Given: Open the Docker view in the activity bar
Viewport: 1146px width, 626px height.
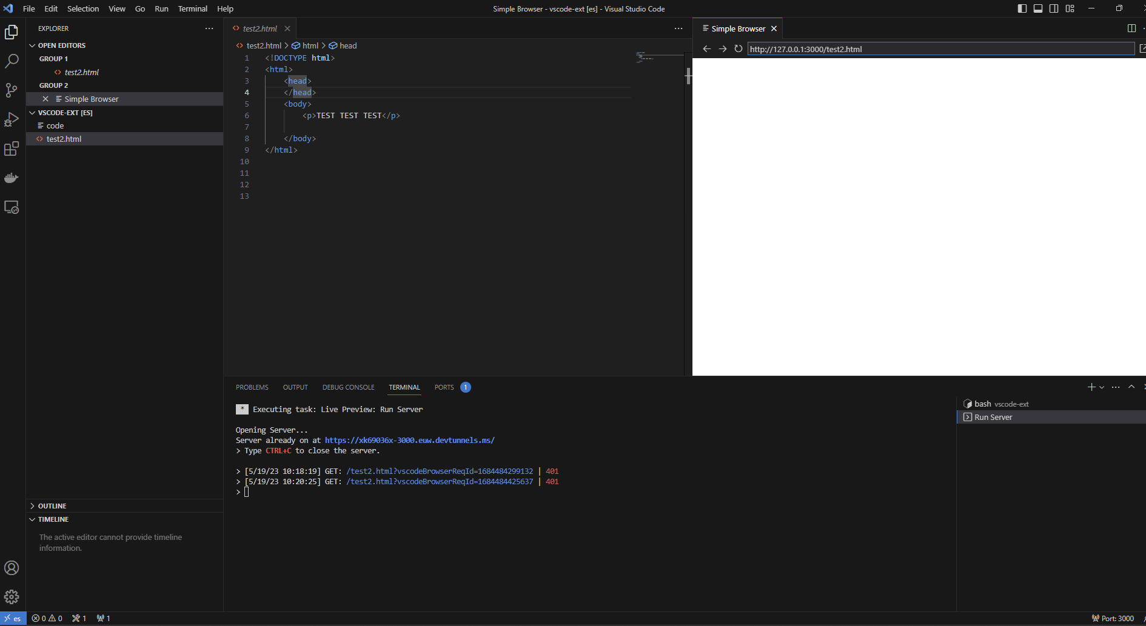Looking at the screenshot, I should pyautogui.click(x=12, y=178).
